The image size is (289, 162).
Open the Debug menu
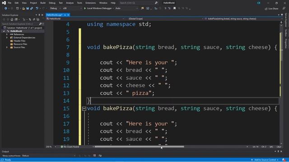pyautogui.click(x=52, y=3)
